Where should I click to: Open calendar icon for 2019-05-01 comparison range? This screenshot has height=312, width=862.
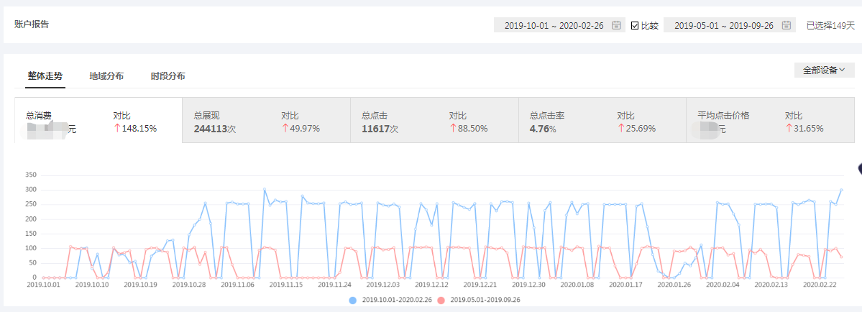point(787,25)
